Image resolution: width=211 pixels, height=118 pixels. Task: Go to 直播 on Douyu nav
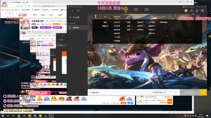tap(43, 15)
